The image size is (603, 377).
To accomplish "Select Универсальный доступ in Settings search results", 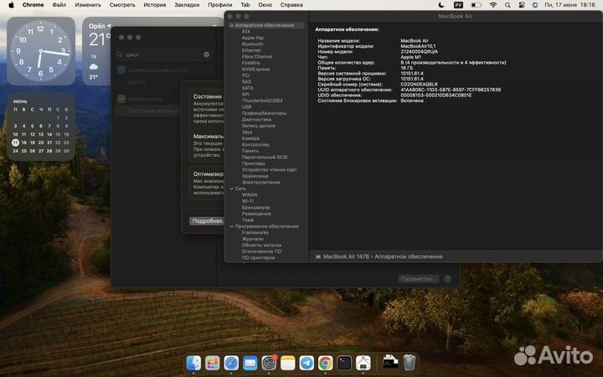I will pos(158,70).
